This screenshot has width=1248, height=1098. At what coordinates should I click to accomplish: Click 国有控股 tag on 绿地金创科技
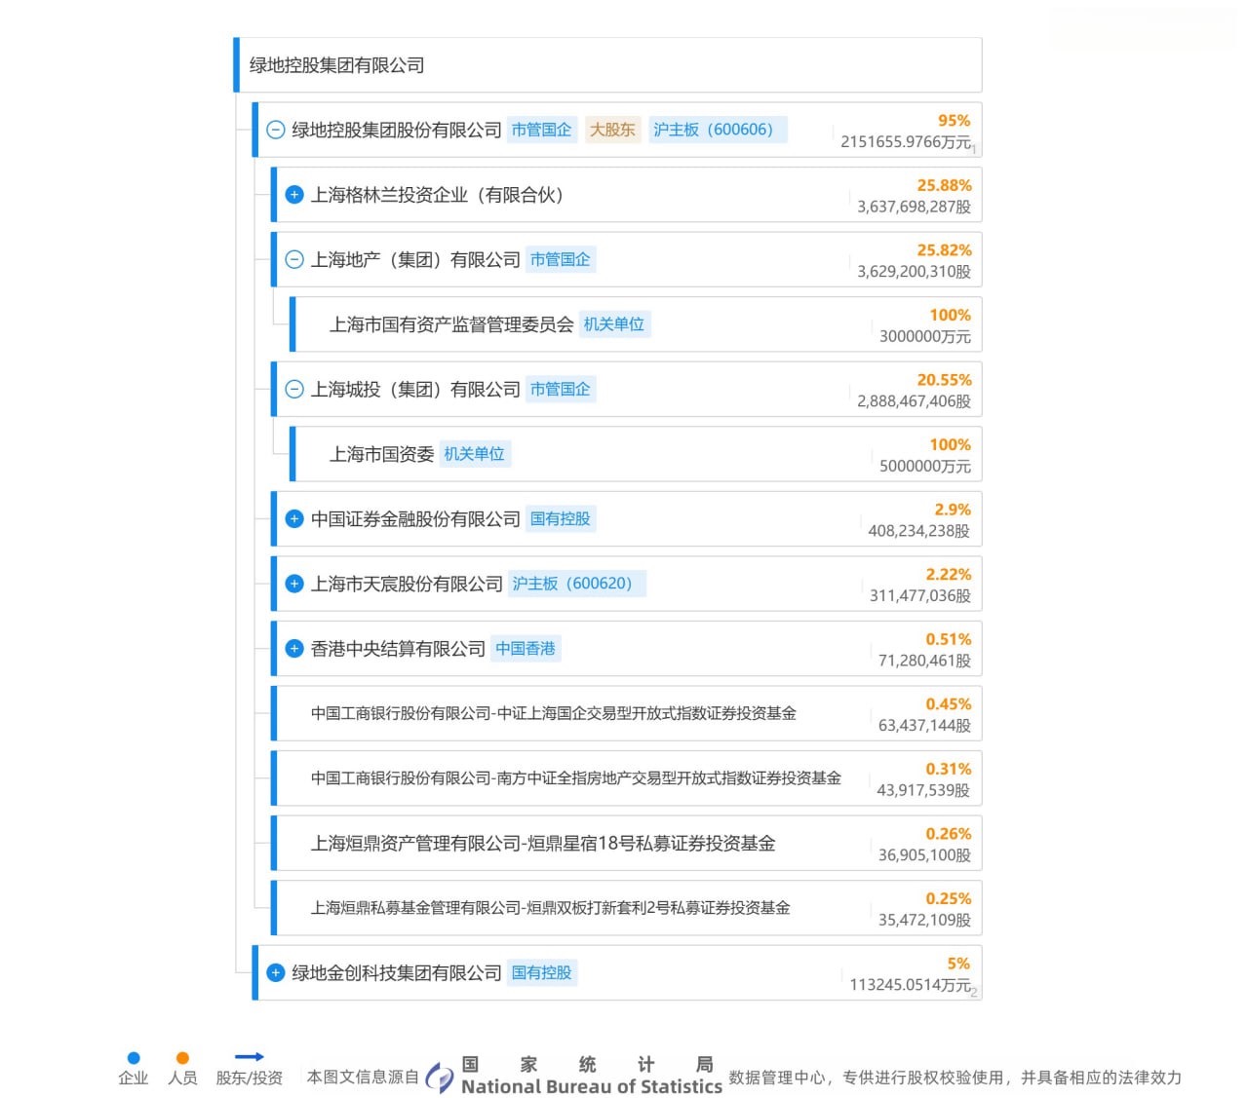pos(541,972)
